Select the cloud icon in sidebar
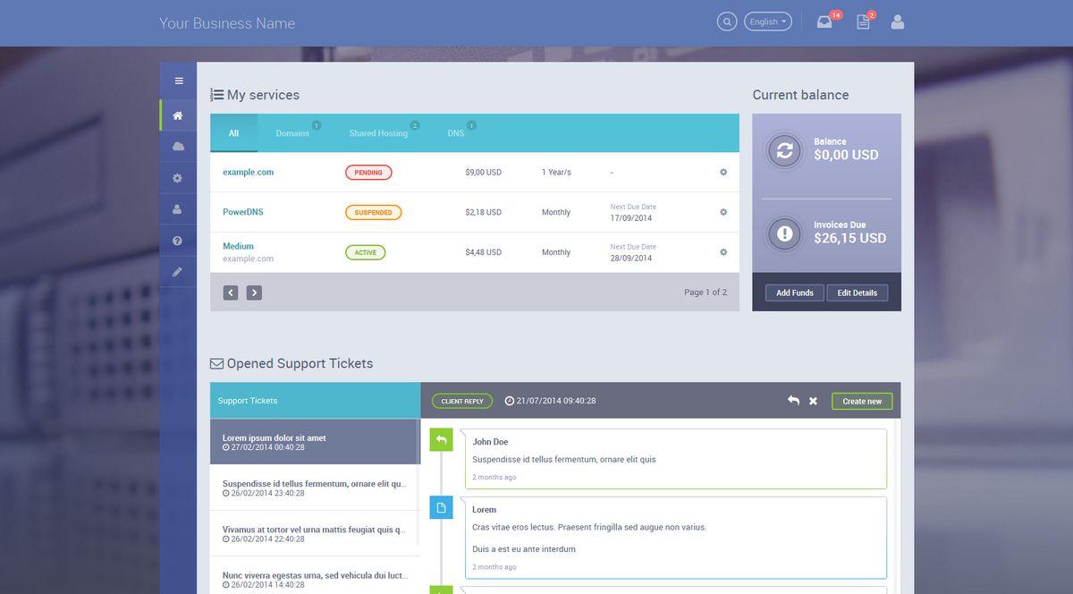The height and width of the screenshot is (594, 1073). coord(178,146)
